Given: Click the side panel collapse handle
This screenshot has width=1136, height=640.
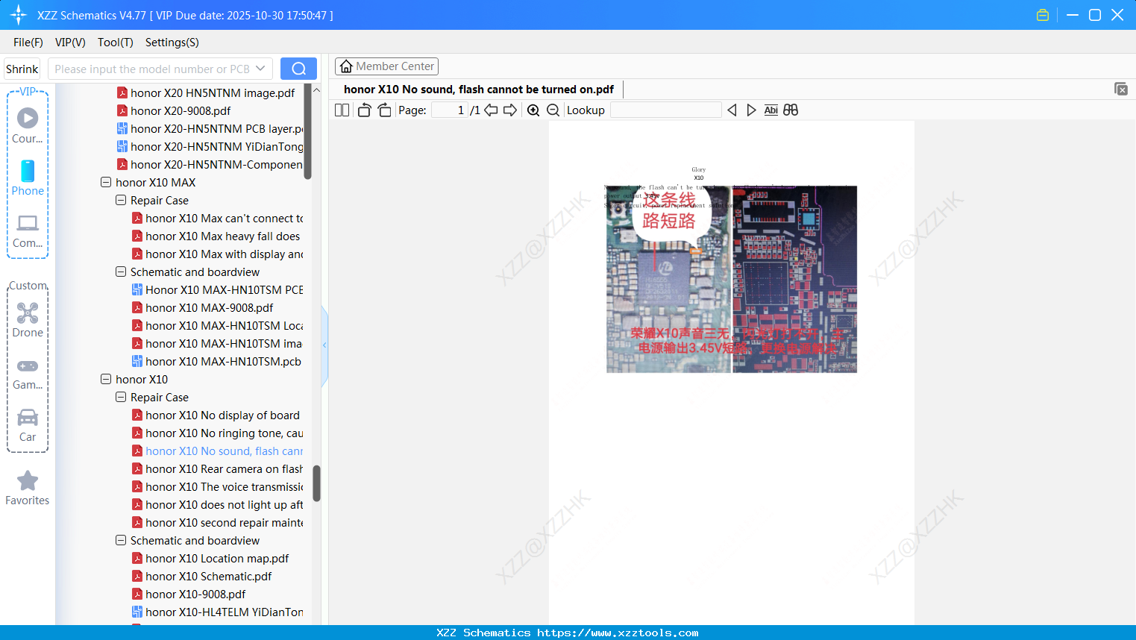Looking at the screenshot, I should click(324, 345).
